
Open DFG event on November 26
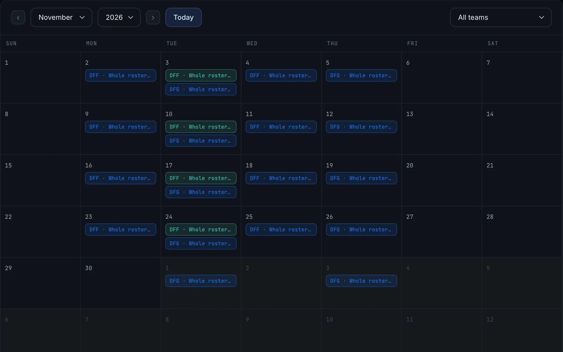362,229
